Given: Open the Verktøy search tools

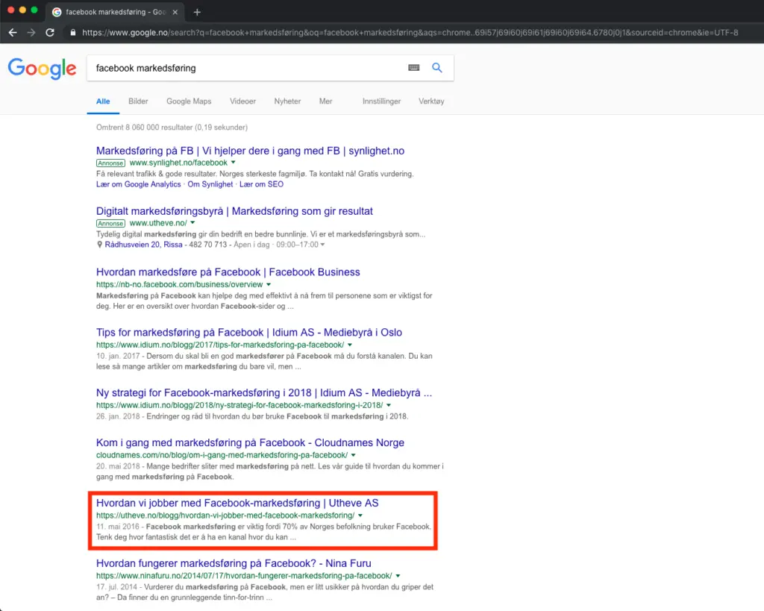Looking at the screenshot, I should (431, 101).
